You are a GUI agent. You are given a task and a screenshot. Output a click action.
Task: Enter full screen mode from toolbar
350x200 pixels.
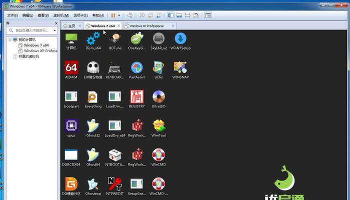click(x=187, y=15)
